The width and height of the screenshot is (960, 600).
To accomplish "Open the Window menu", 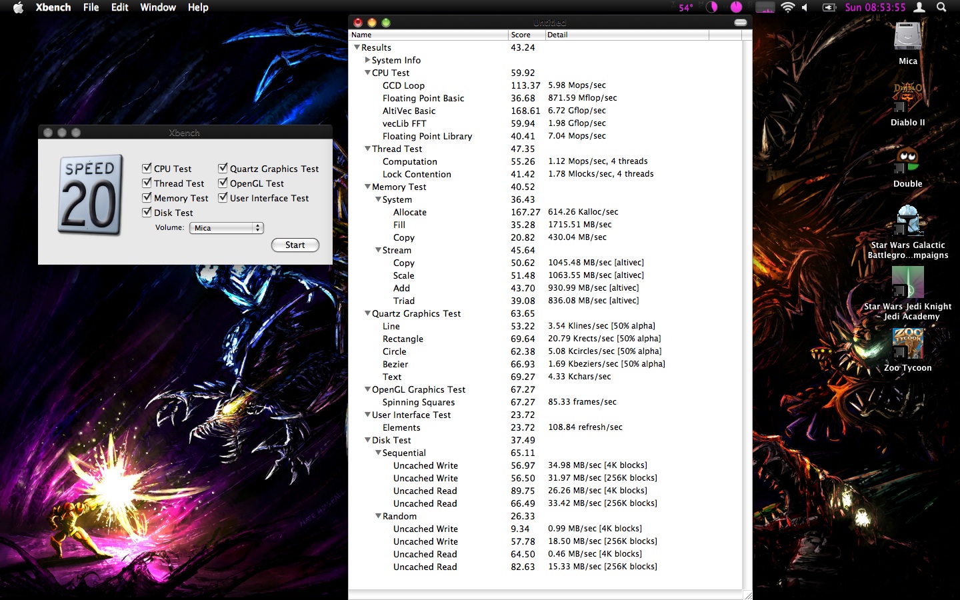I will tap(158, 7).
